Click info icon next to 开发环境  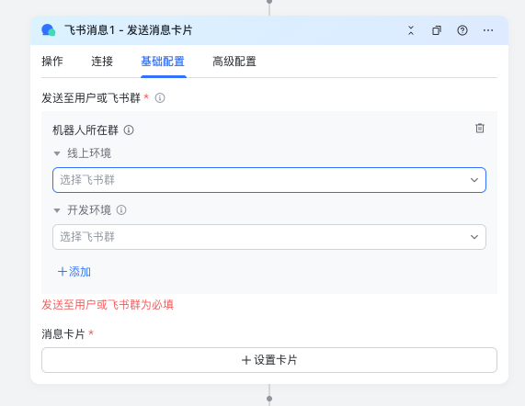[121, 210]
